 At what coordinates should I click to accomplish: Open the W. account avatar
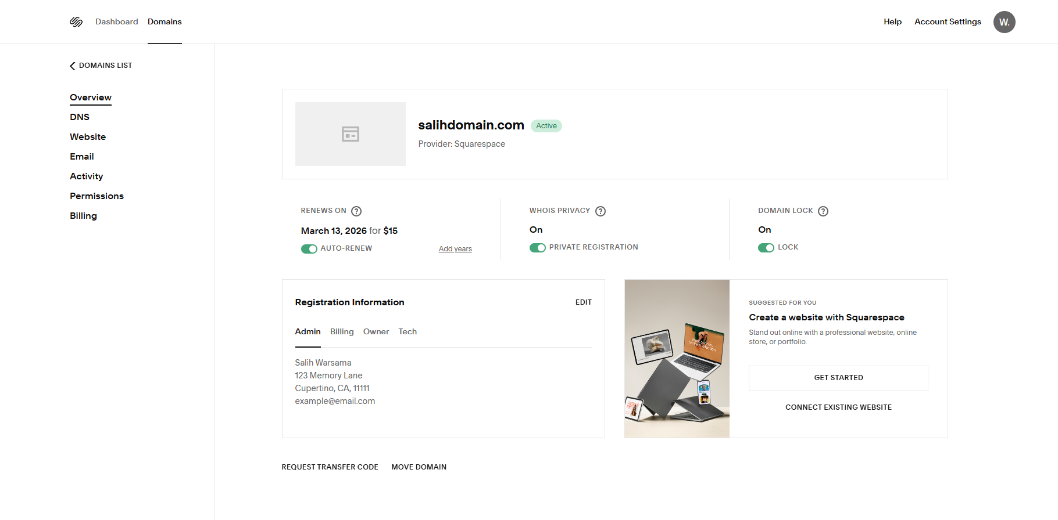(x=1004, y=22)
